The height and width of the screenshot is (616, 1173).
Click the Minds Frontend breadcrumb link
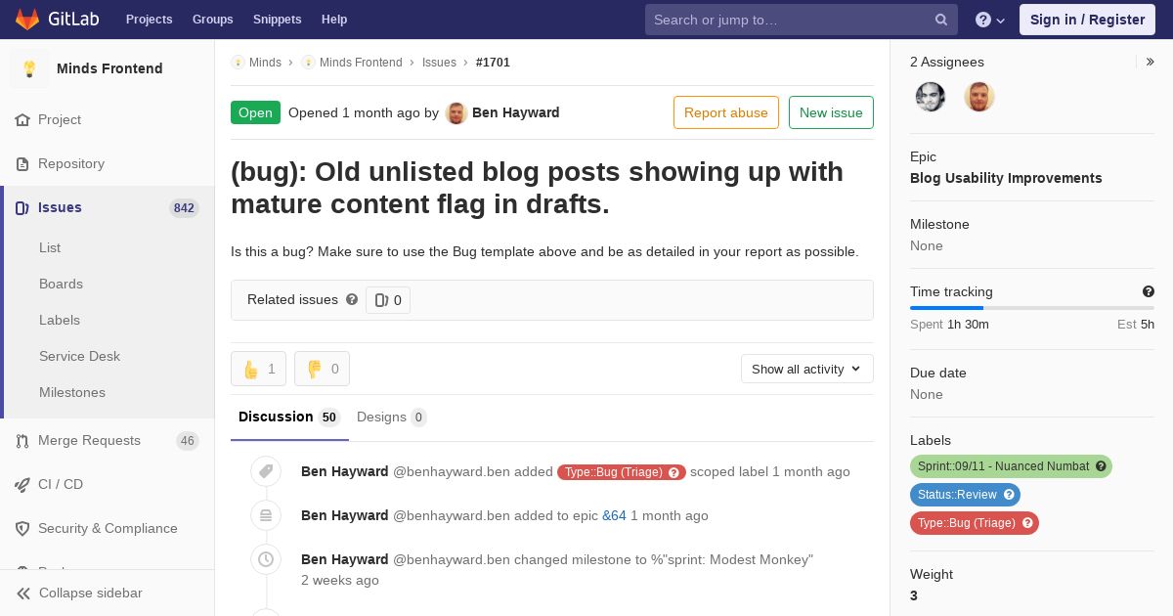point(361,62)
